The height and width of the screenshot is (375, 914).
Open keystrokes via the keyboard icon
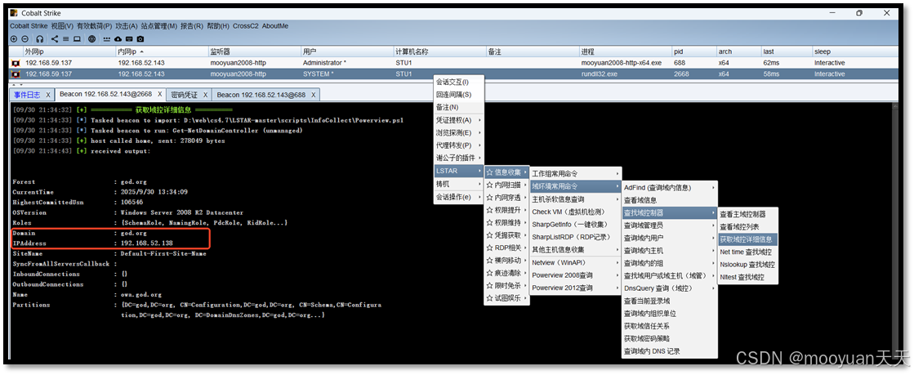click(129, 39)
